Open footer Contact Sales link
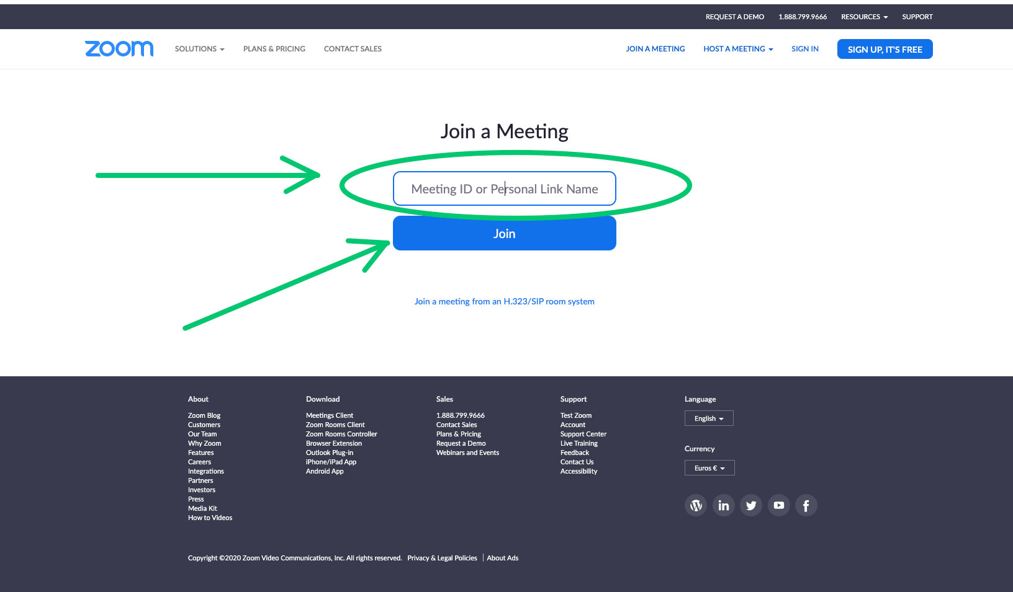The width and height of the screenshot is (1013, 592). pyautogui.click(x=457, y=425)
